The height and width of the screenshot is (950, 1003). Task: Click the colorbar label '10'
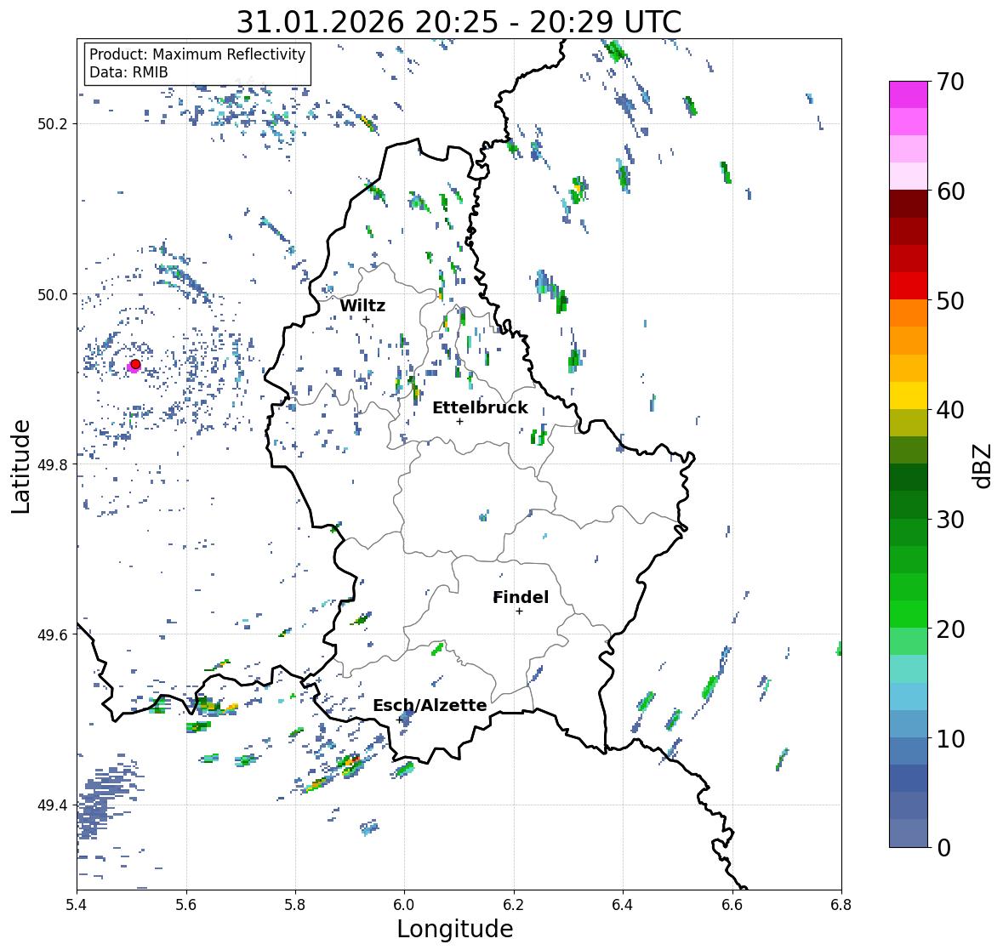pyautogui.click(x=950, y=738)
